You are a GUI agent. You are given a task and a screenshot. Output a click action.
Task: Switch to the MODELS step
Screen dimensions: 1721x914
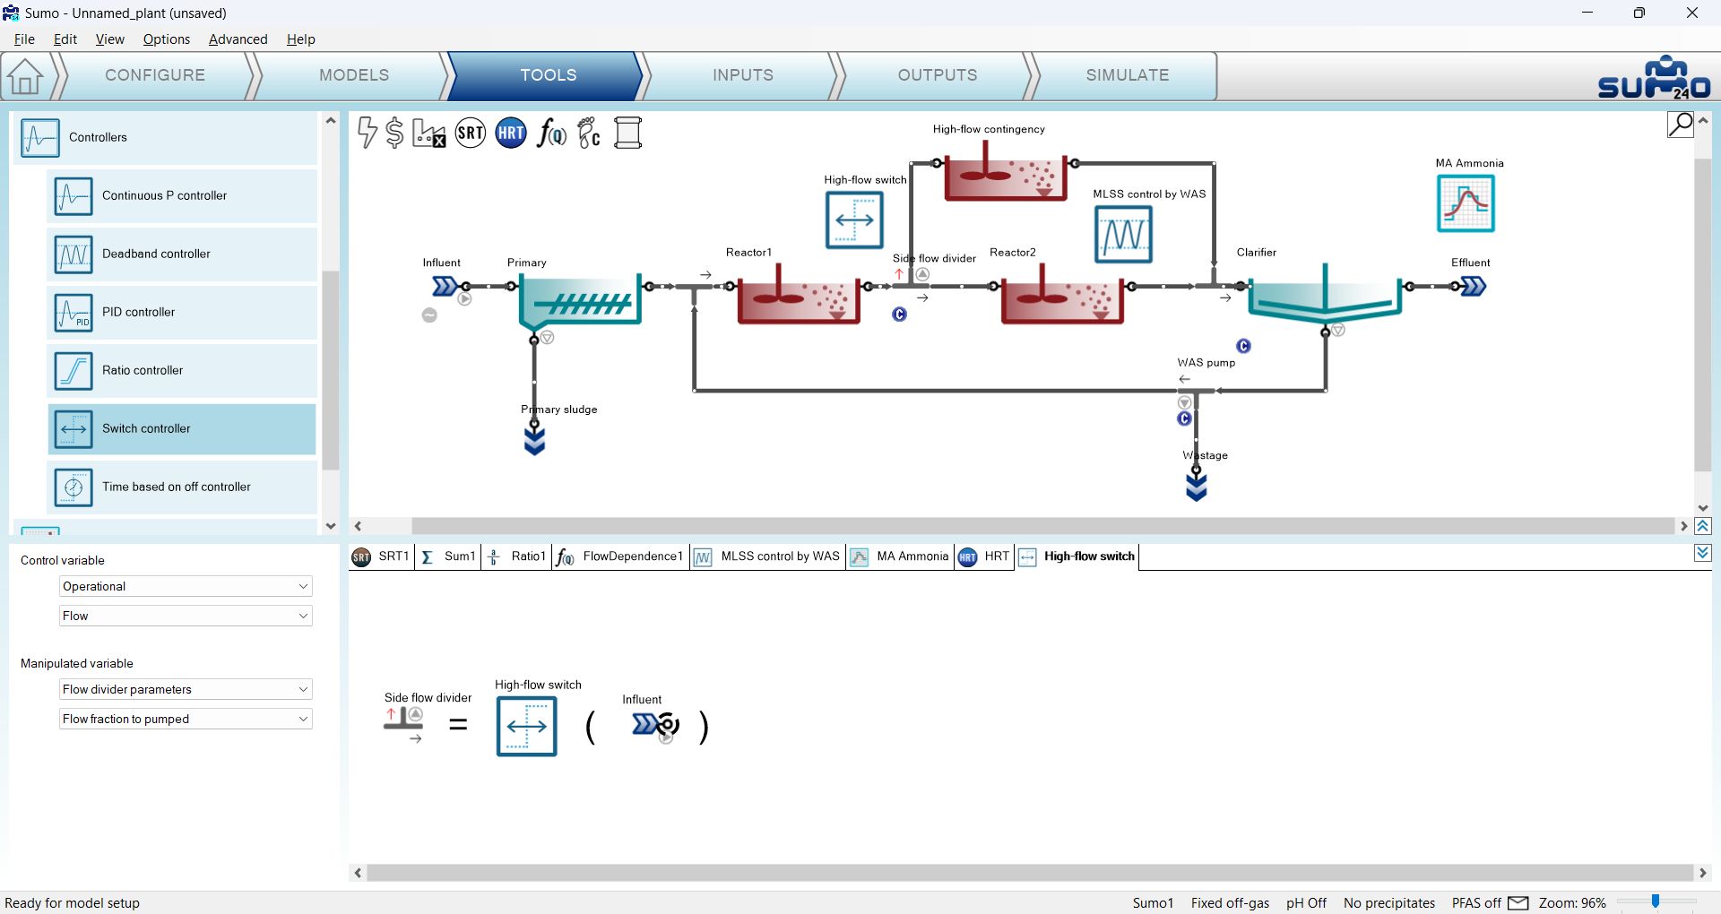(354, 75)
